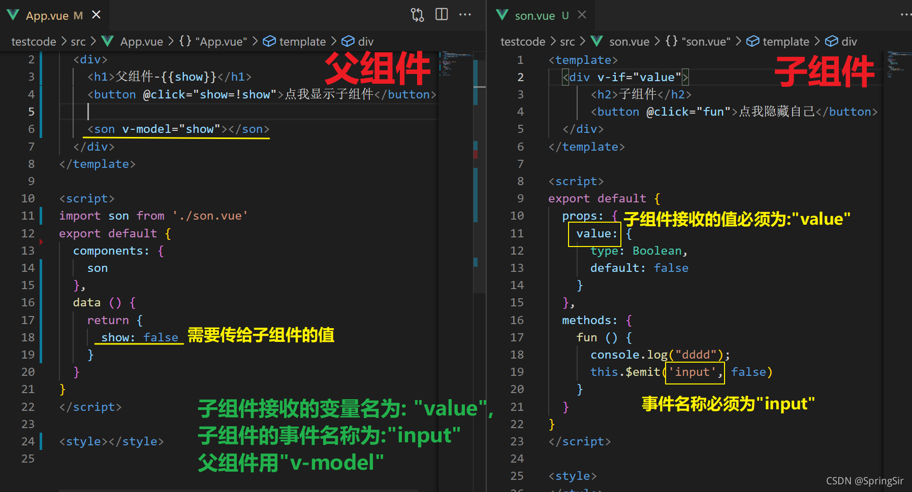Viewport: 912px width, 492px height.
Task: Click Vue icon in right breadcrumb
Action: [597, 41]
